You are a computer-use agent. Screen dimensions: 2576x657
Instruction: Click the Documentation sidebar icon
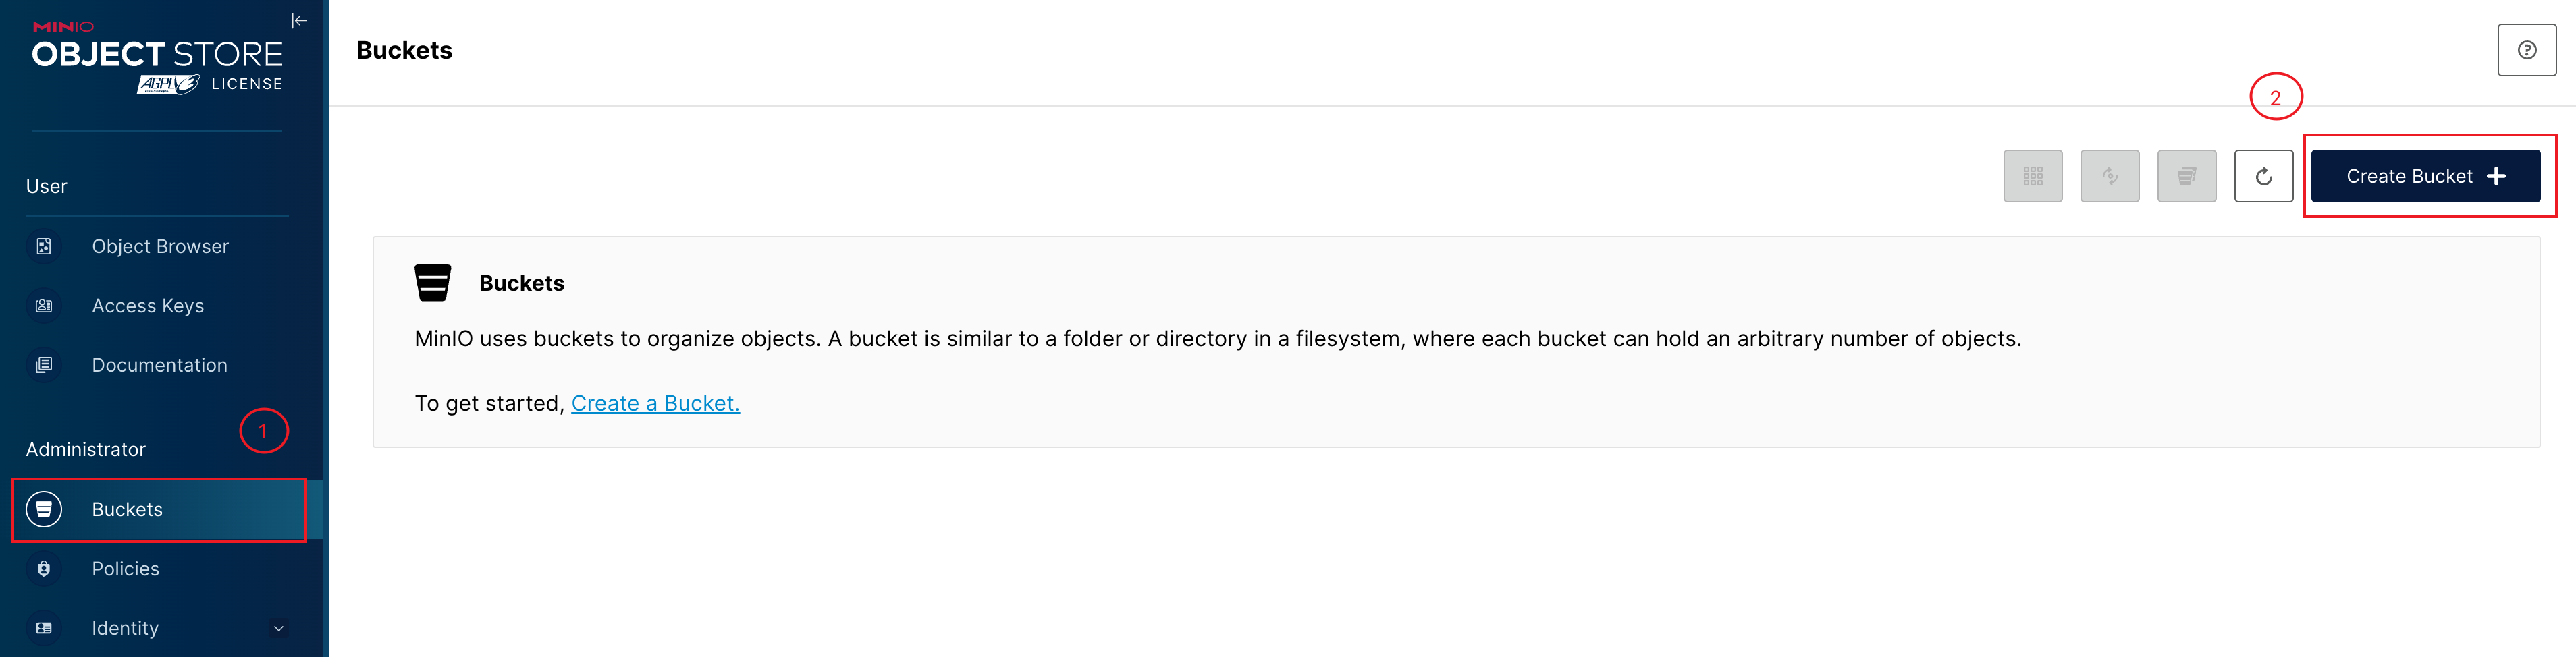[x=44, y=366]
